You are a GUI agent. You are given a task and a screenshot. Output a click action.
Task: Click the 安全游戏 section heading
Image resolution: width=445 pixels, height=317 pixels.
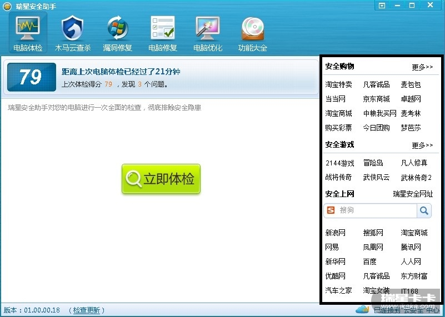(x=339, y=144)
